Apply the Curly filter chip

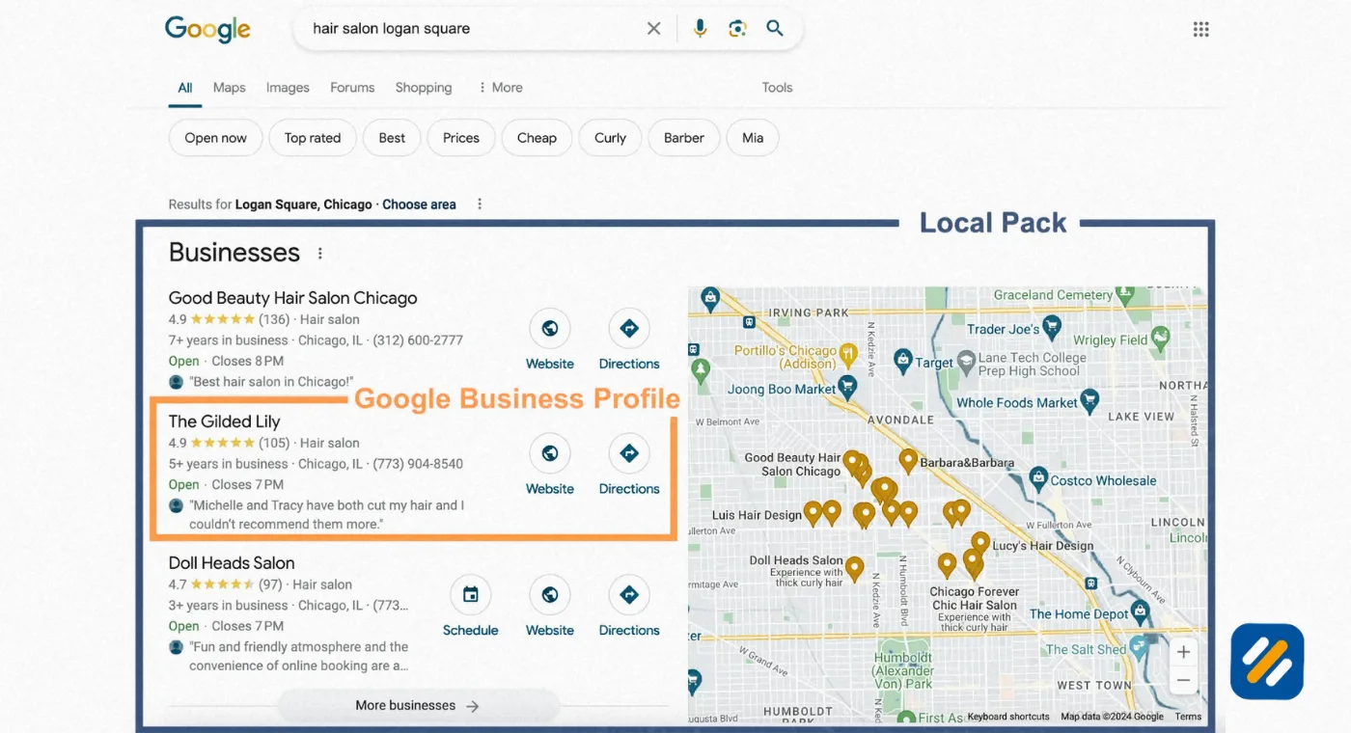(610, 138)
